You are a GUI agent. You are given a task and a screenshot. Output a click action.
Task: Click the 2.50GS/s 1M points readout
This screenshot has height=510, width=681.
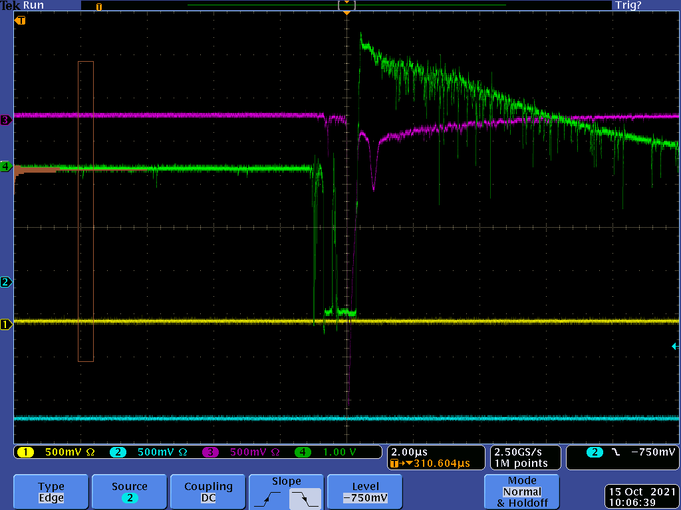(x=525, y=458)
